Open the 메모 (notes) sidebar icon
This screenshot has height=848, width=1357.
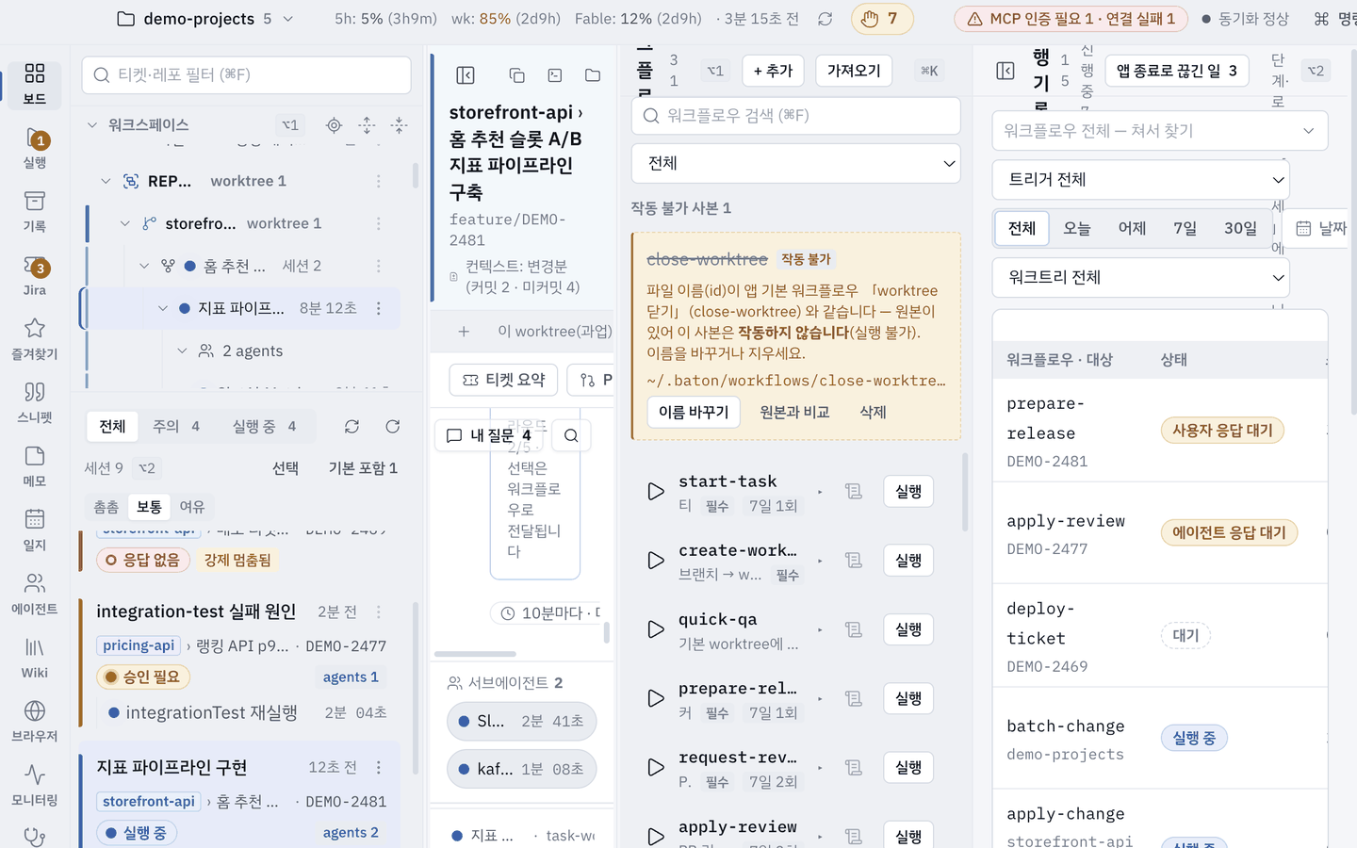(35, 467)
